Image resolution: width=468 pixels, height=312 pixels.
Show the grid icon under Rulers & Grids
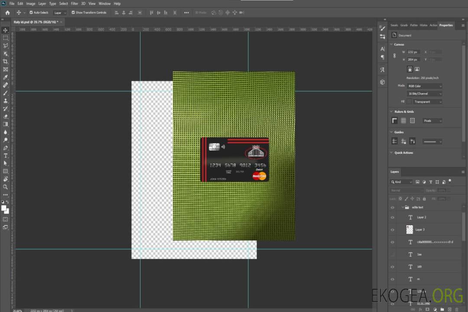[x=403, y=120]
